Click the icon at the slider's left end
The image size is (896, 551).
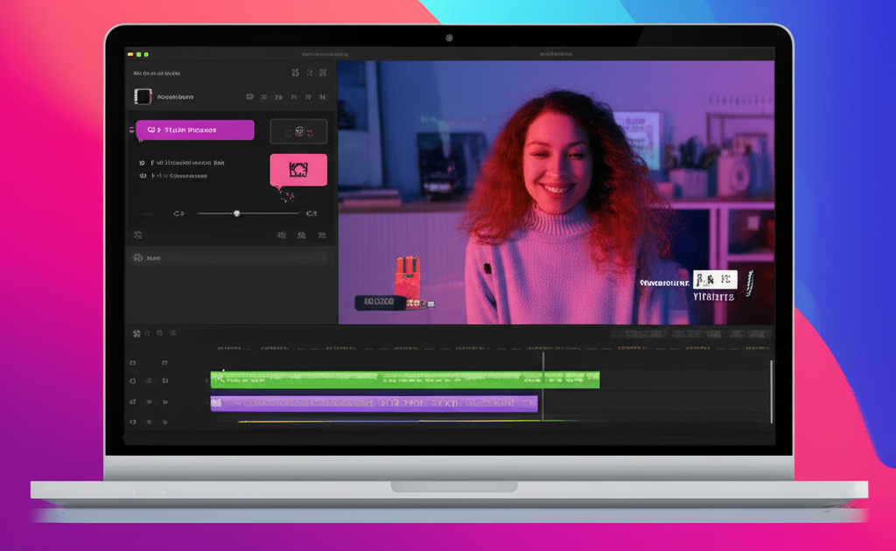point(178,213)
